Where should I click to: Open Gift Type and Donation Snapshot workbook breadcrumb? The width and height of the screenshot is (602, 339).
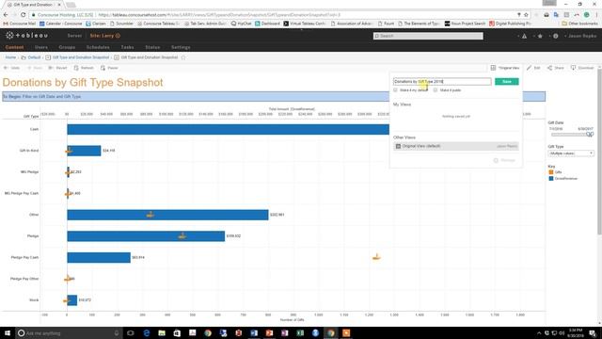click(81, 57)
